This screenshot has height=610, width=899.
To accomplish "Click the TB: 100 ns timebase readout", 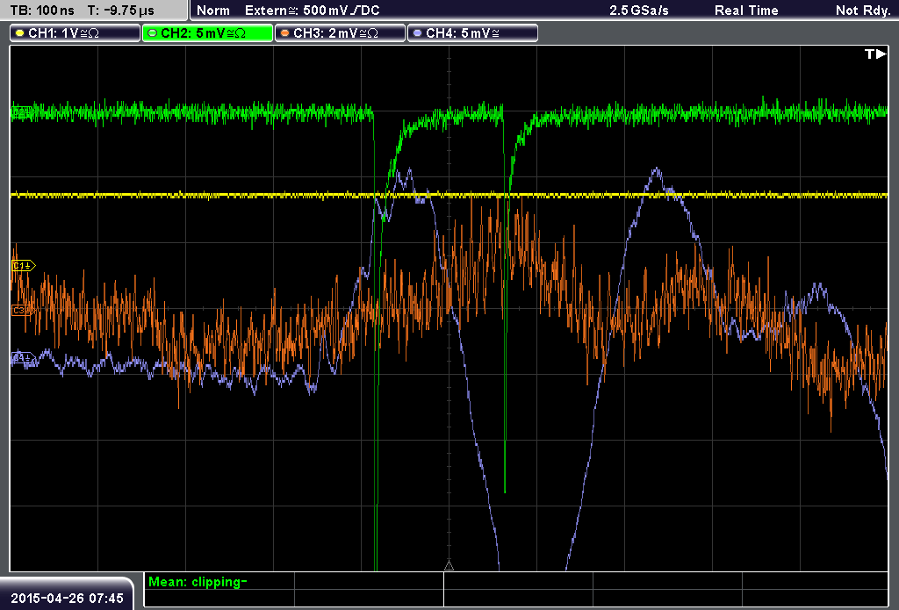I will [42, 11].
